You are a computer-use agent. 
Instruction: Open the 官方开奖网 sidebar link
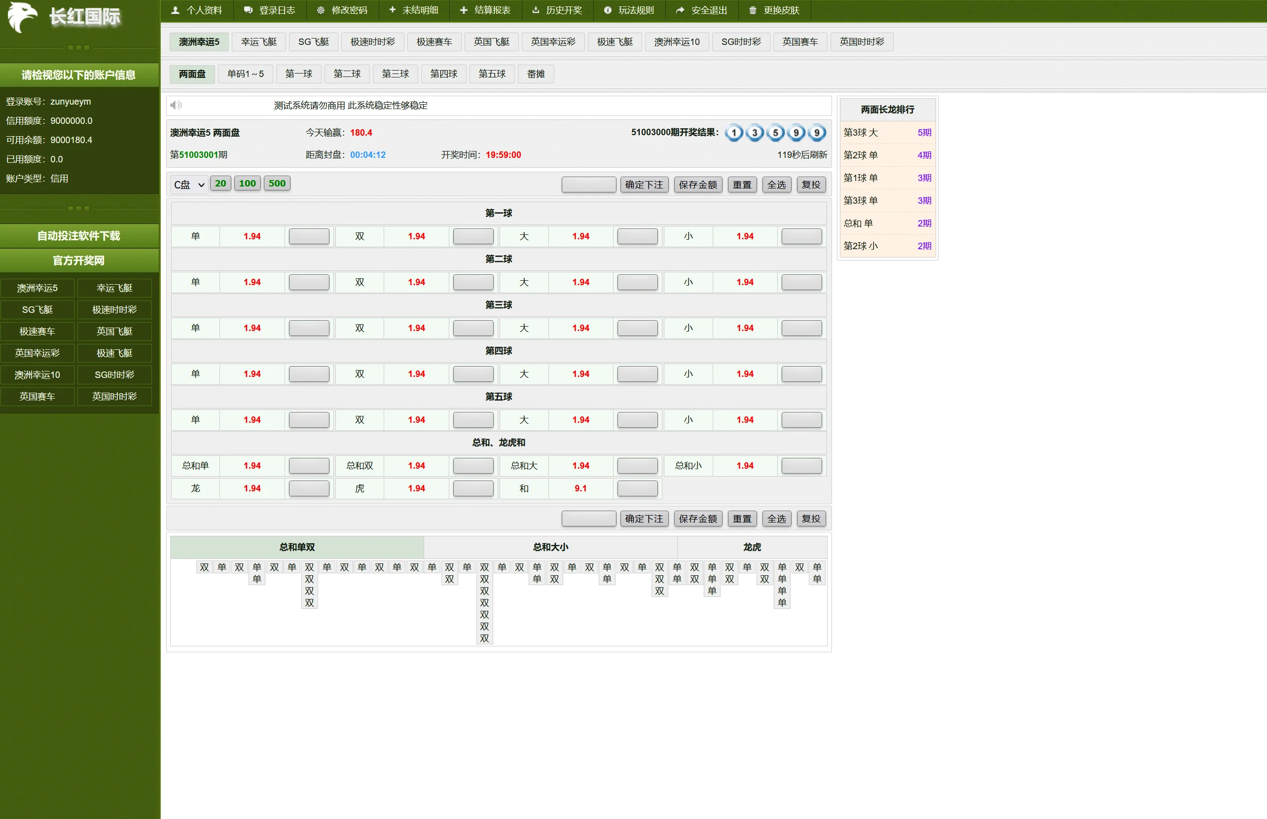pos(78,261)
